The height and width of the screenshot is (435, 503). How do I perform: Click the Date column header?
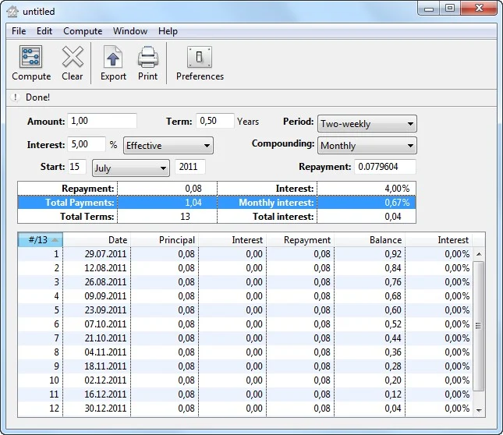coord(97,240)
